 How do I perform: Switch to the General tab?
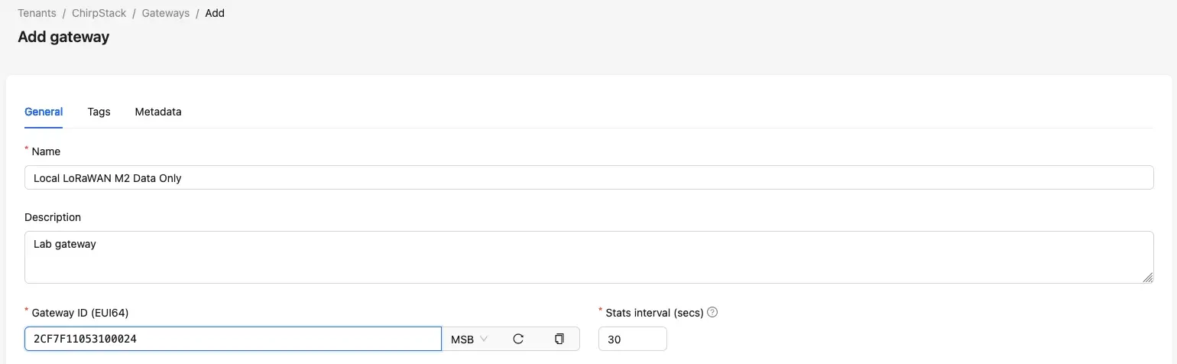[x=44, y=112]
